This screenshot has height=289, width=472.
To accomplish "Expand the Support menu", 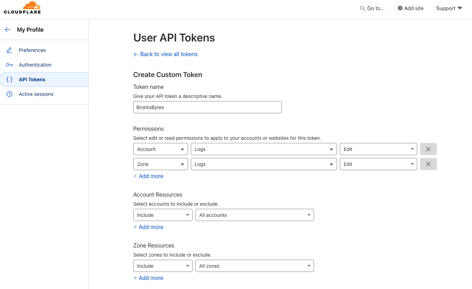I will (449, 8).
